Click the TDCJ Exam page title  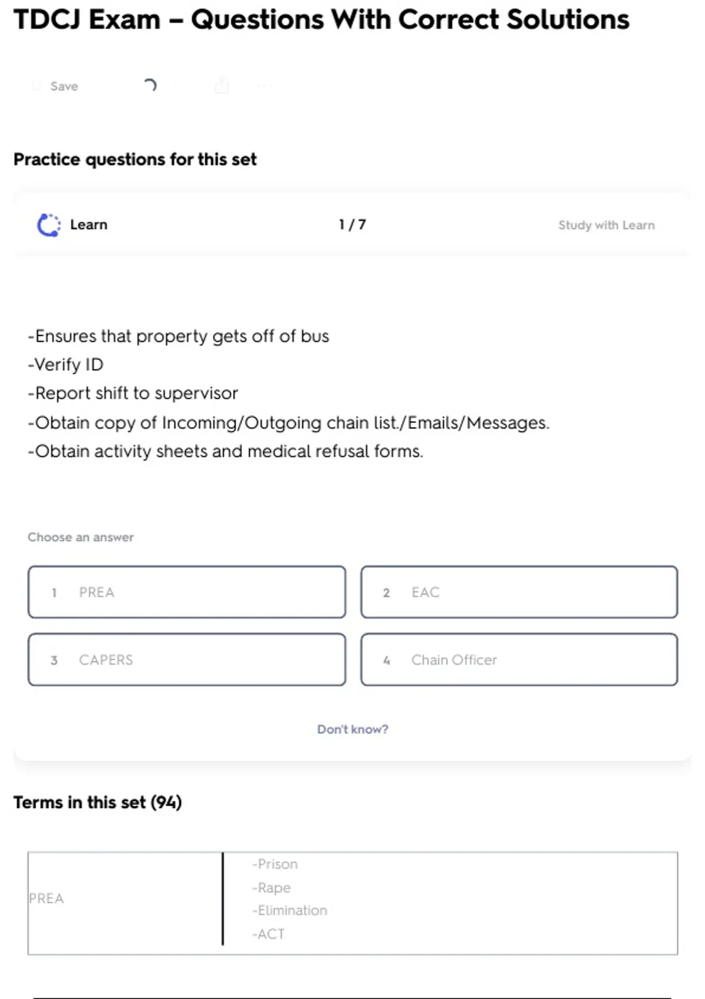click(321, 19)
